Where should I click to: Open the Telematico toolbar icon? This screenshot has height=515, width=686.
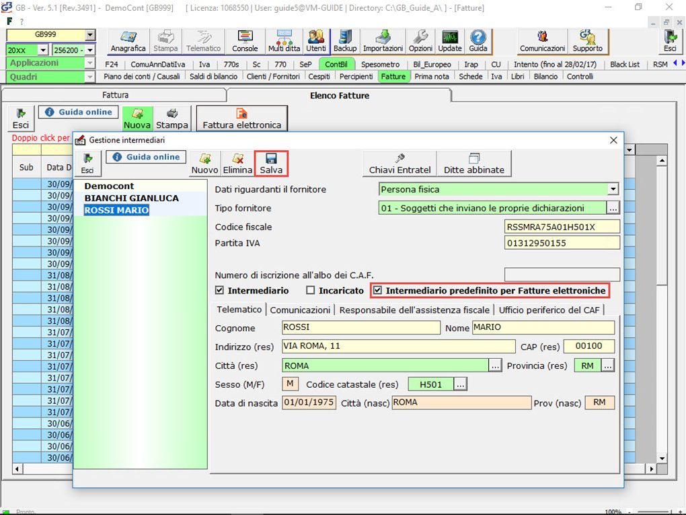pyautogui.click(x=203, y=42)
